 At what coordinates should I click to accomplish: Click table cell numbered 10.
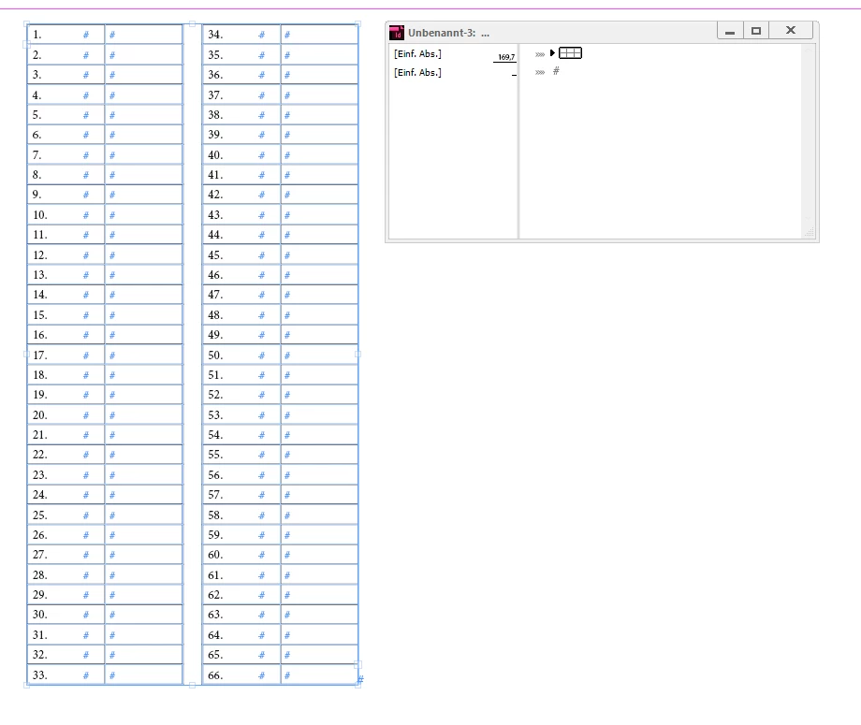tap(66, 214)
